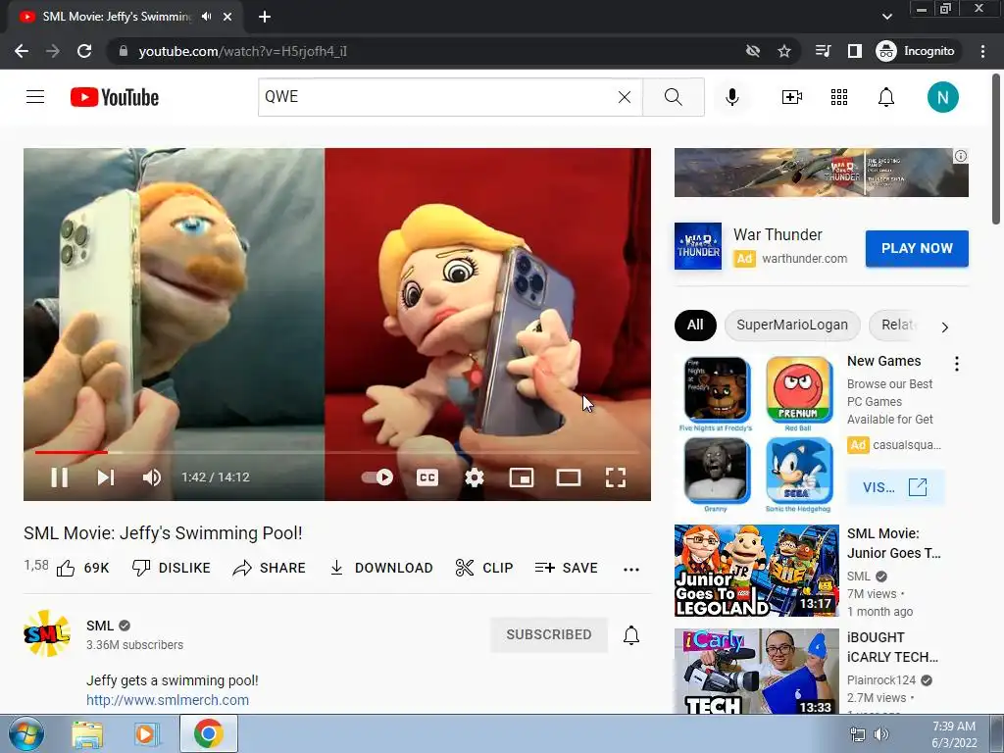Open SML channel avatar
The height and width of the screenshot is (753, 1004).
(x=47, y=634)
